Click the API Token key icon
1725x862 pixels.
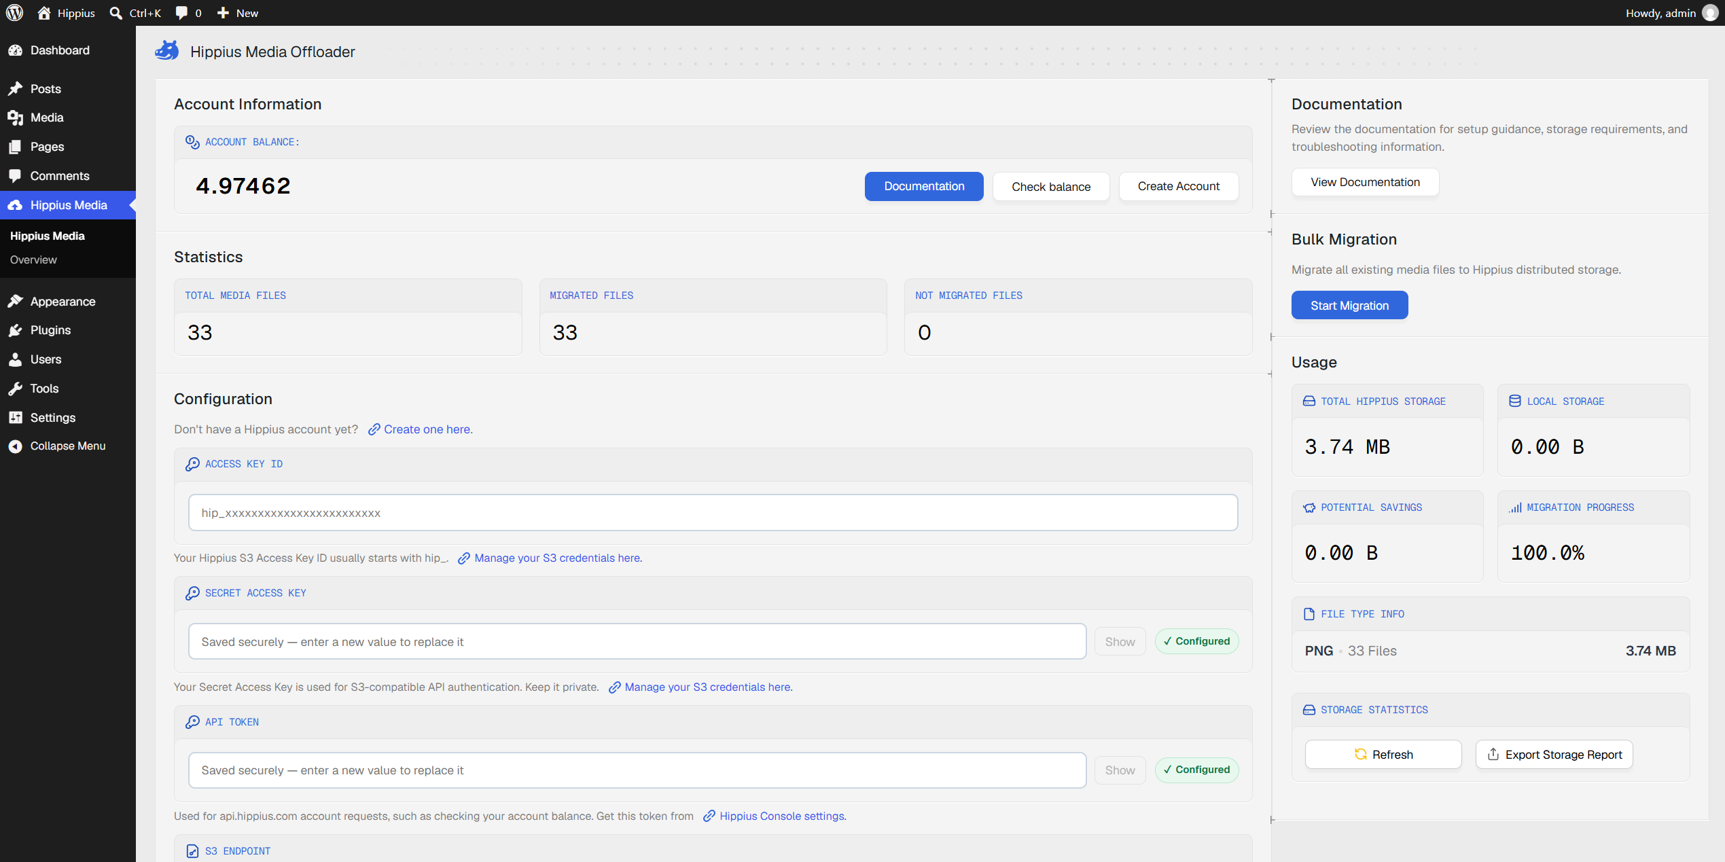pos(192,722)
